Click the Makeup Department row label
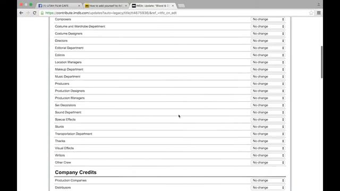This screenshot has height=191, width=340. coord(69,70)
